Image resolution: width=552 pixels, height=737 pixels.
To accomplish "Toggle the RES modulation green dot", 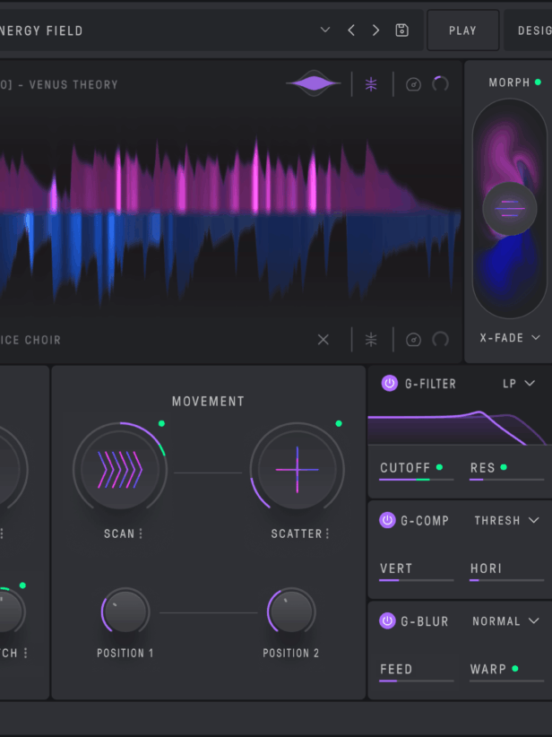I will pyautogui.click(x=504, y=467).
